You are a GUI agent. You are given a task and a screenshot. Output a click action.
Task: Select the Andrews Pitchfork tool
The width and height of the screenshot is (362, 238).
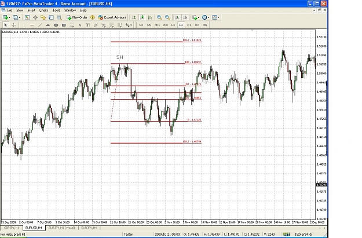pos(112,25)
